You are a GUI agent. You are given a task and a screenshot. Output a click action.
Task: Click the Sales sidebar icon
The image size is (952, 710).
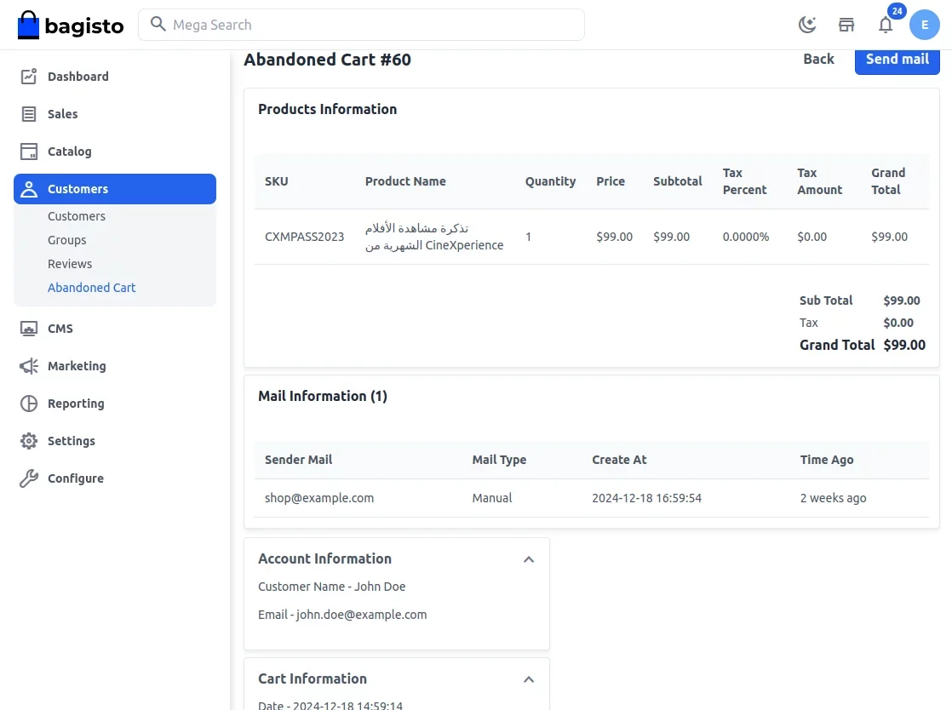(29, 114)
